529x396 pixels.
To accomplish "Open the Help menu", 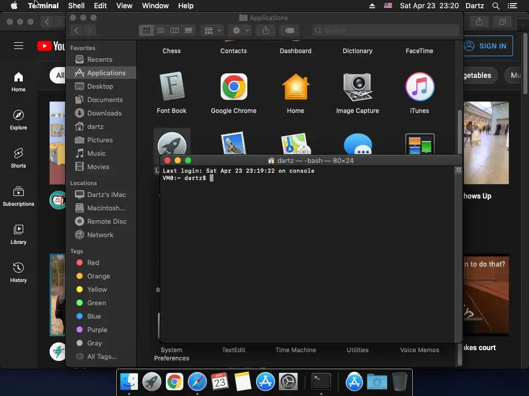I will click(185, 6).
